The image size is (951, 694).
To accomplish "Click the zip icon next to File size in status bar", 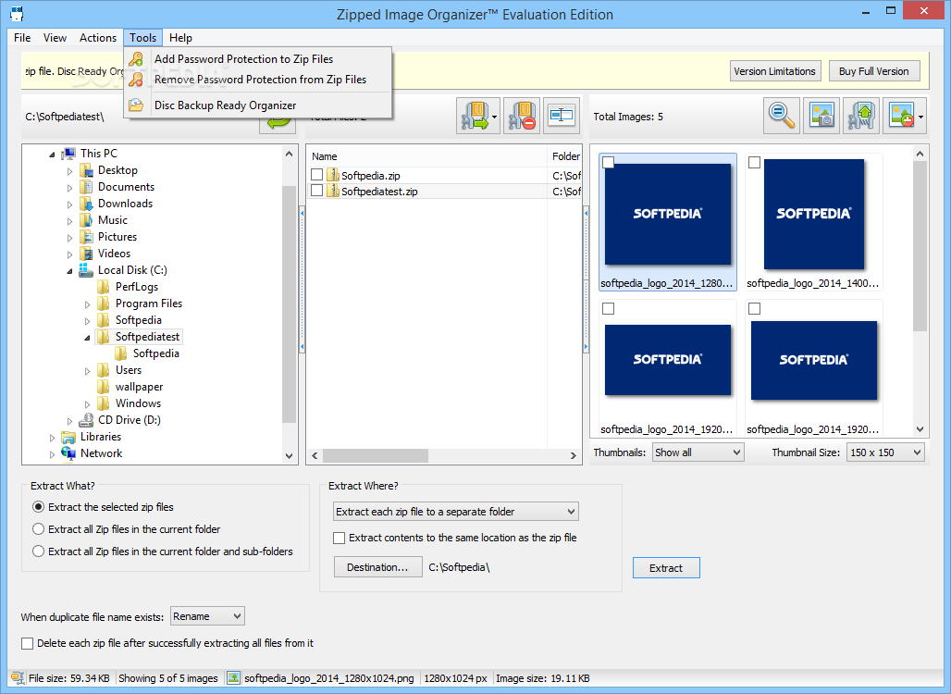I will tap(18, 678).
